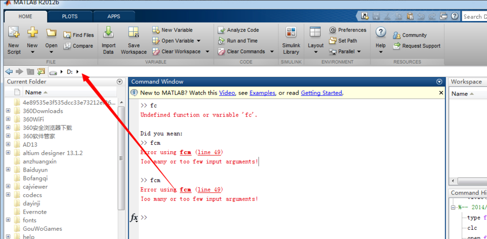Click the Paste icon in quick access toolbar
487x239 pixels.
[410, 16]
